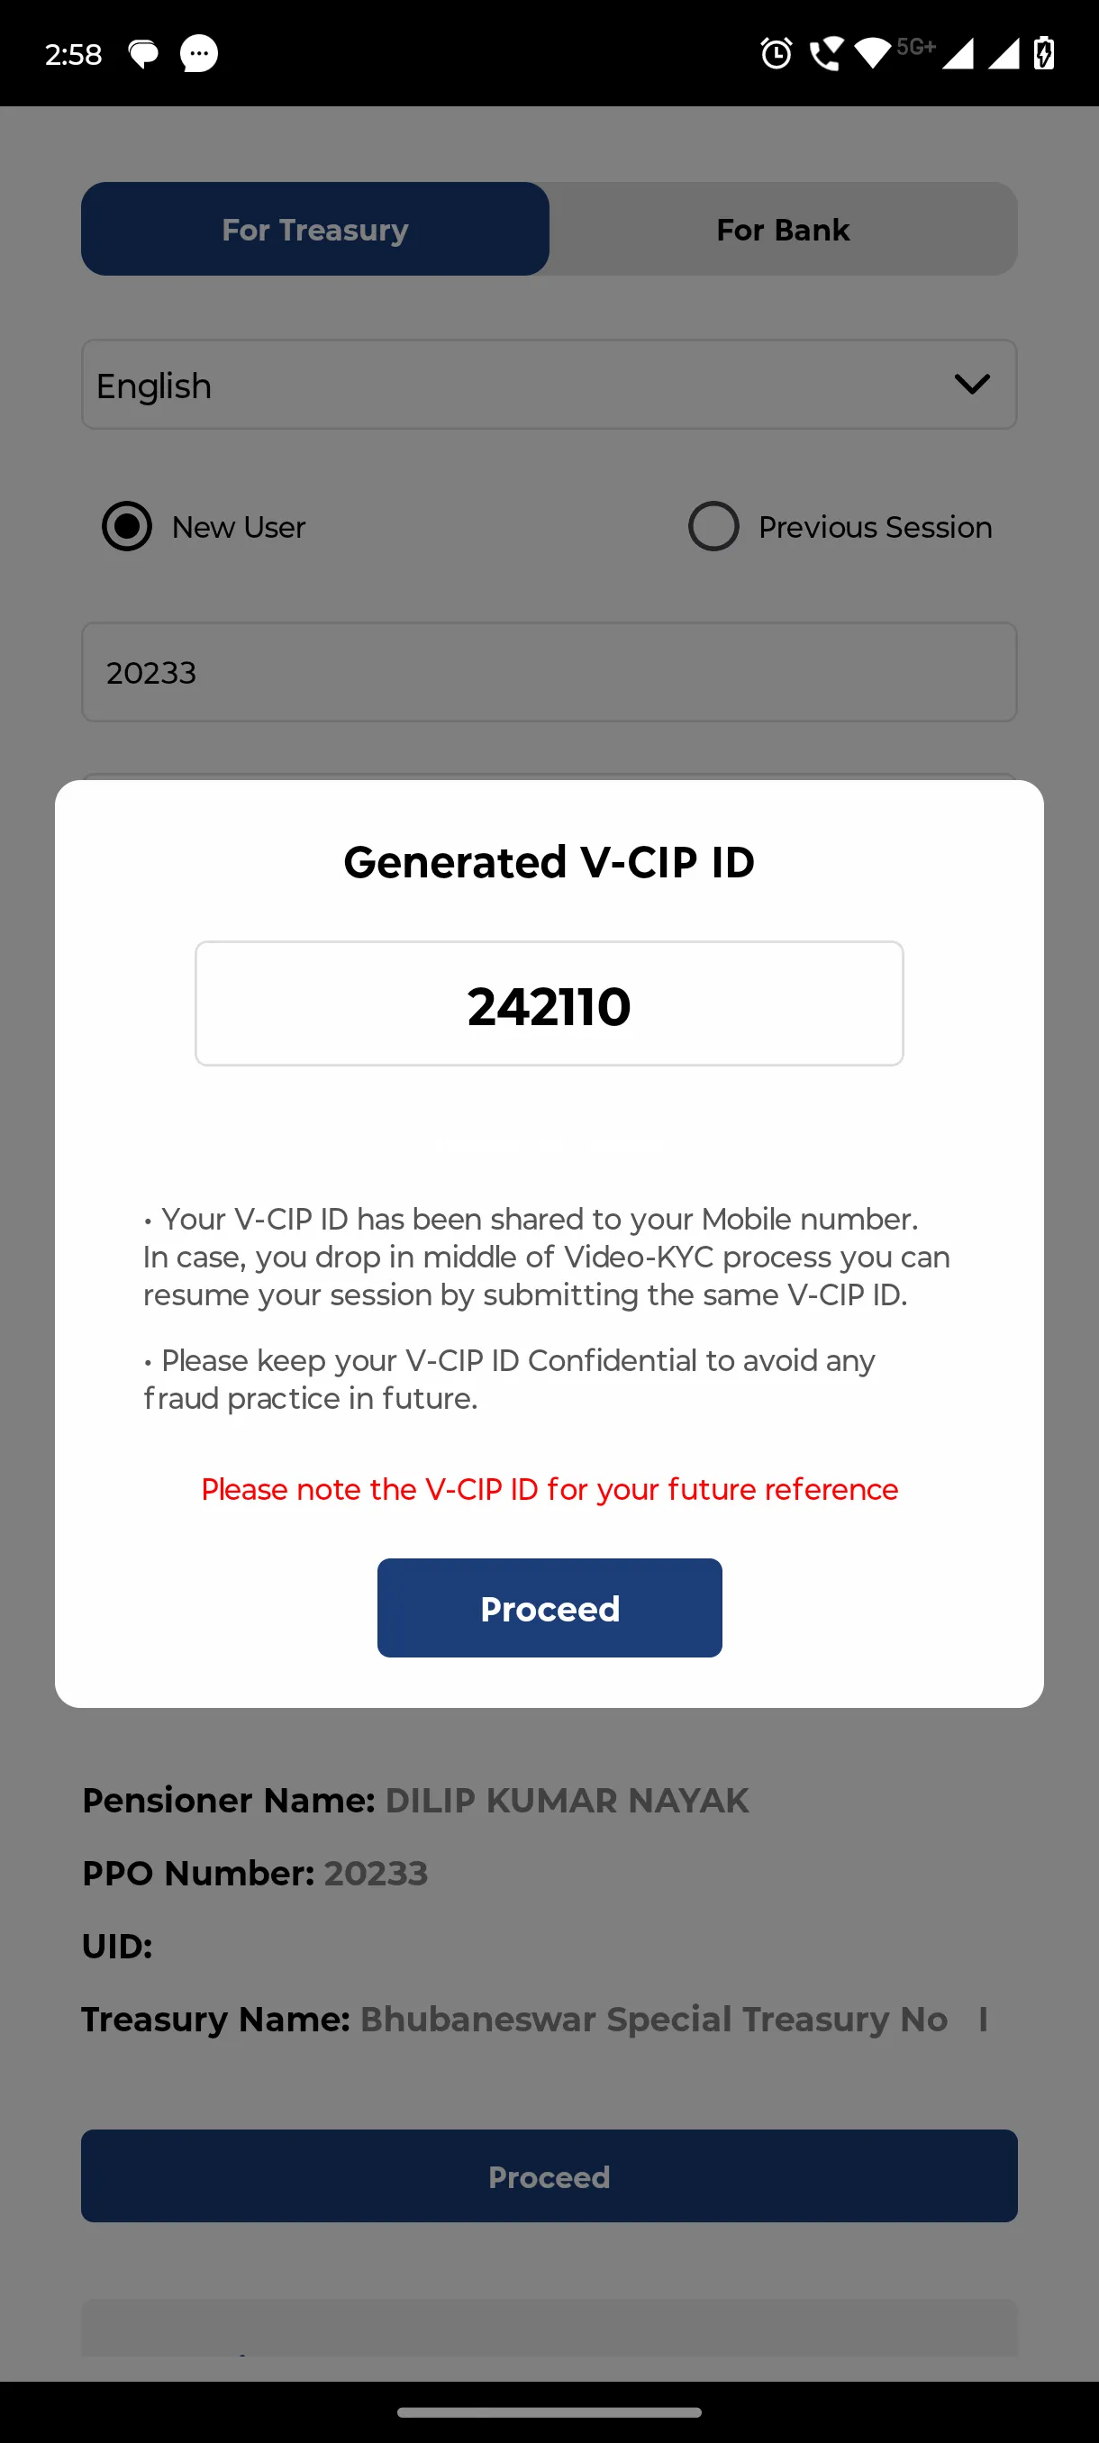This screenshot has width=1099, height=2443.
Task: Select the Previous Session radio button
Action: tap(713, 526)
